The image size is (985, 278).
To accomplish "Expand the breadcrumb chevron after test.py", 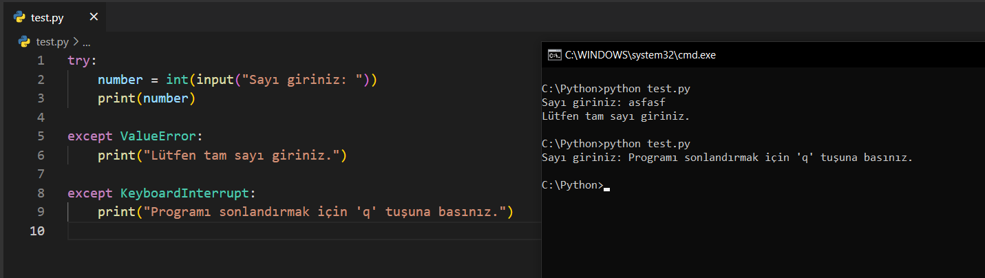I will point(76,42).
